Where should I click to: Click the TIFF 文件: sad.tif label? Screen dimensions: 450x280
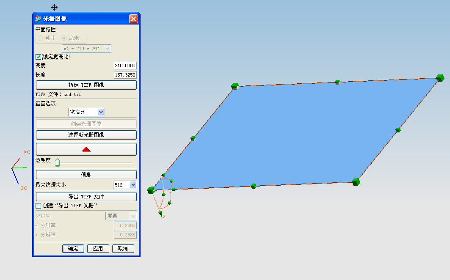[58, 94]
